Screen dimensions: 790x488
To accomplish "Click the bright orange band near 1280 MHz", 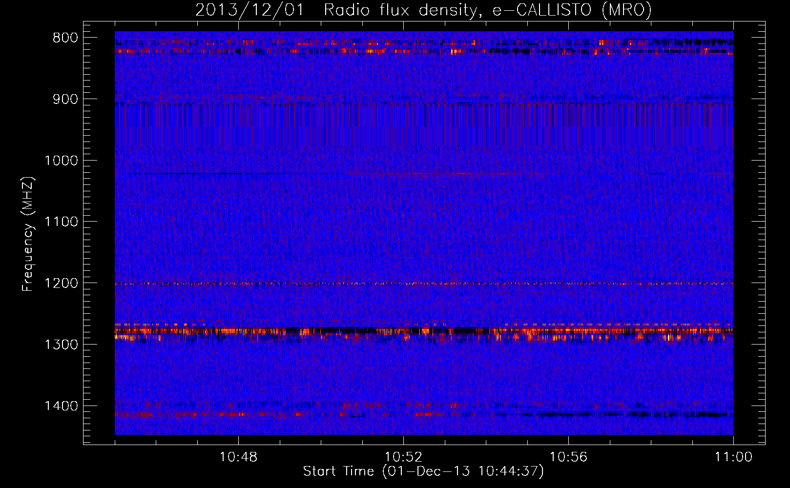I will pos(424,331).
